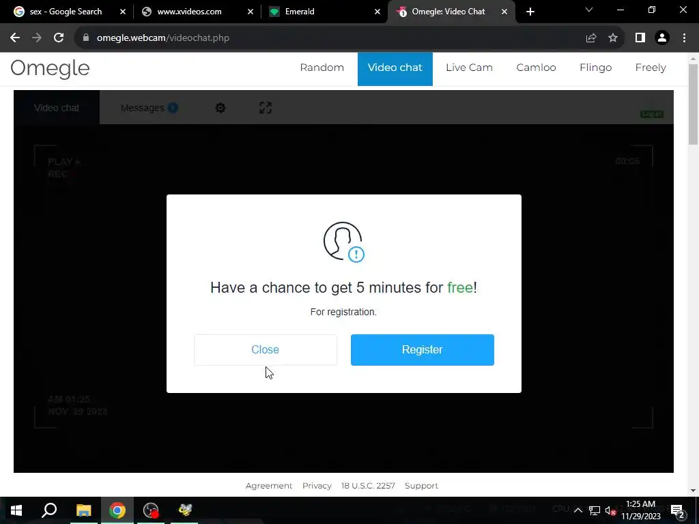Click the browser forward arrow
Viewport: 699px width, 524px height.
point(37,38)
